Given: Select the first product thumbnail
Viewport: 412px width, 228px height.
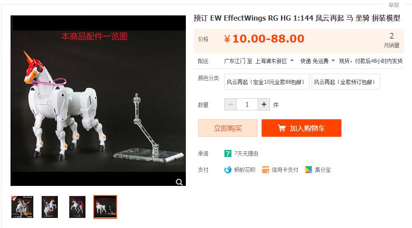Looking at the screenshot, I should click(22, 207).
